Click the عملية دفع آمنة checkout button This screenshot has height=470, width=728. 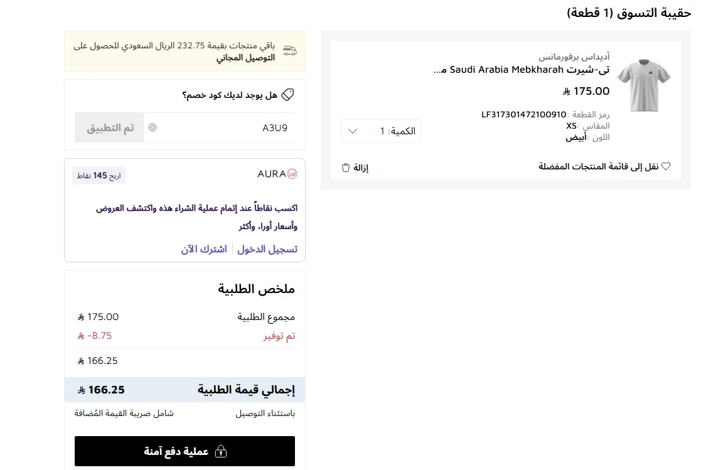[x=185, y=451]
